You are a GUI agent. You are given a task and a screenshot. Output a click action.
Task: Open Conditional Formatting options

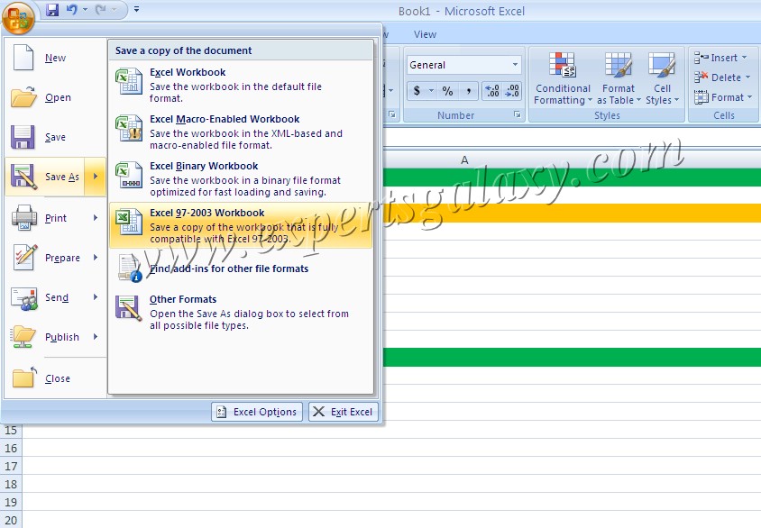pyautogui.click(x=562, y=79)
